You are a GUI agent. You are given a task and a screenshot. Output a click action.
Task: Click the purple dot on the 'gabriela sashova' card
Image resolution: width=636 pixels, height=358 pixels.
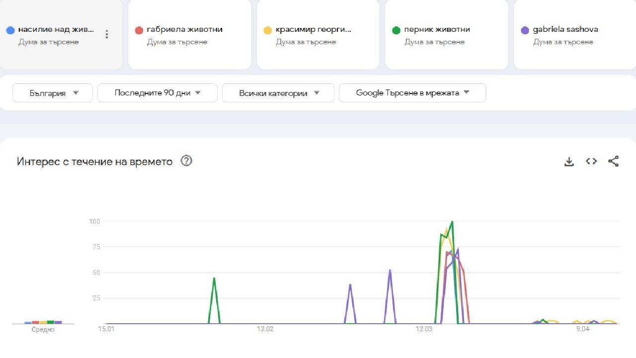(525, 30)
